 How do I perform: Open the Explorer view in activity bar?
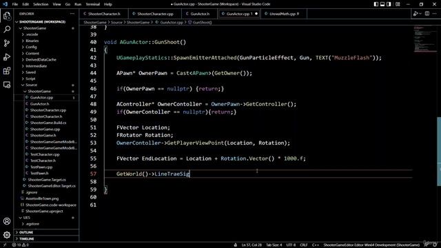coord(7,16)
